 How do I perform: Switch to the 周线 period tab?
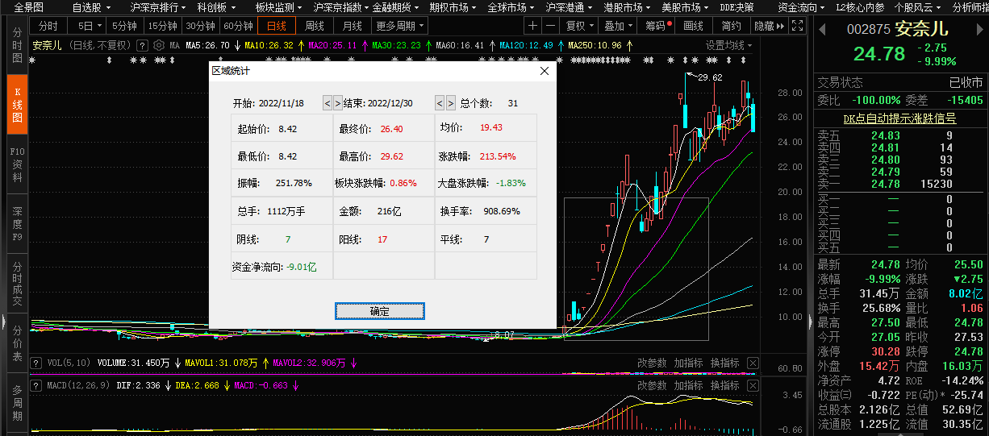(x=315, y=26)
